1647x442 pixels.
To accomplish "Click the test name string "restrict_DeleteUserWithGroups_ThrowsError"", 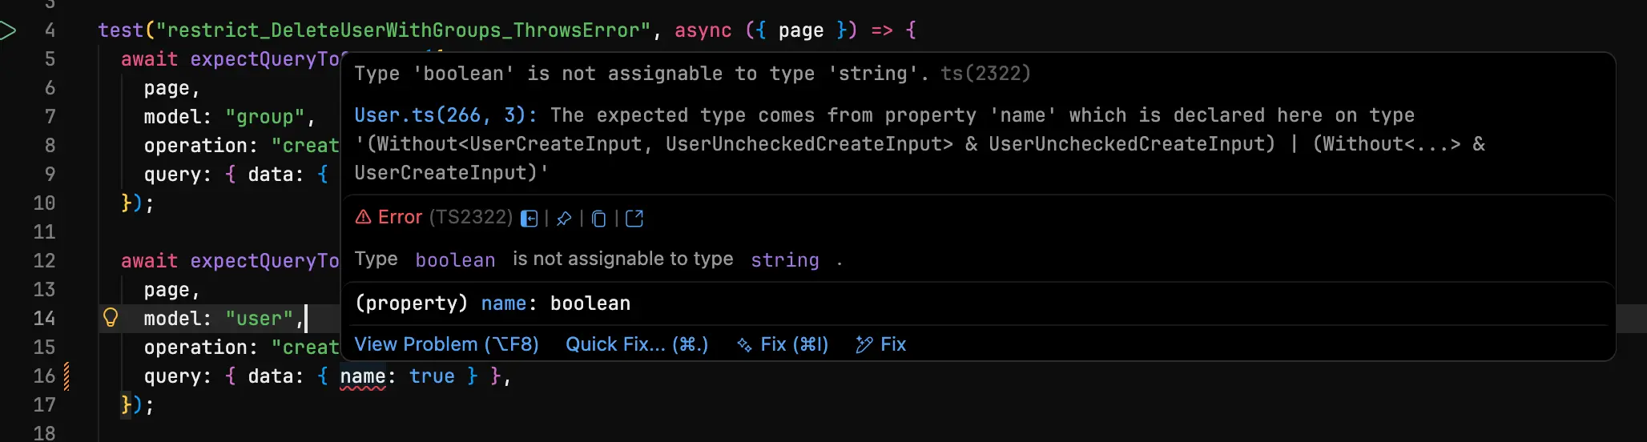I will (404, 30).
